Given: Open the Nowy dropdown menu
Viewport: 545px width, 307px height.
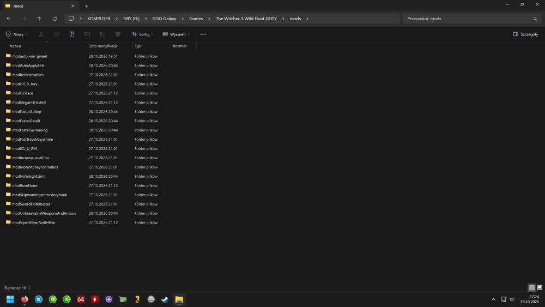Looking at the screenshot, I should click(17, 34).
